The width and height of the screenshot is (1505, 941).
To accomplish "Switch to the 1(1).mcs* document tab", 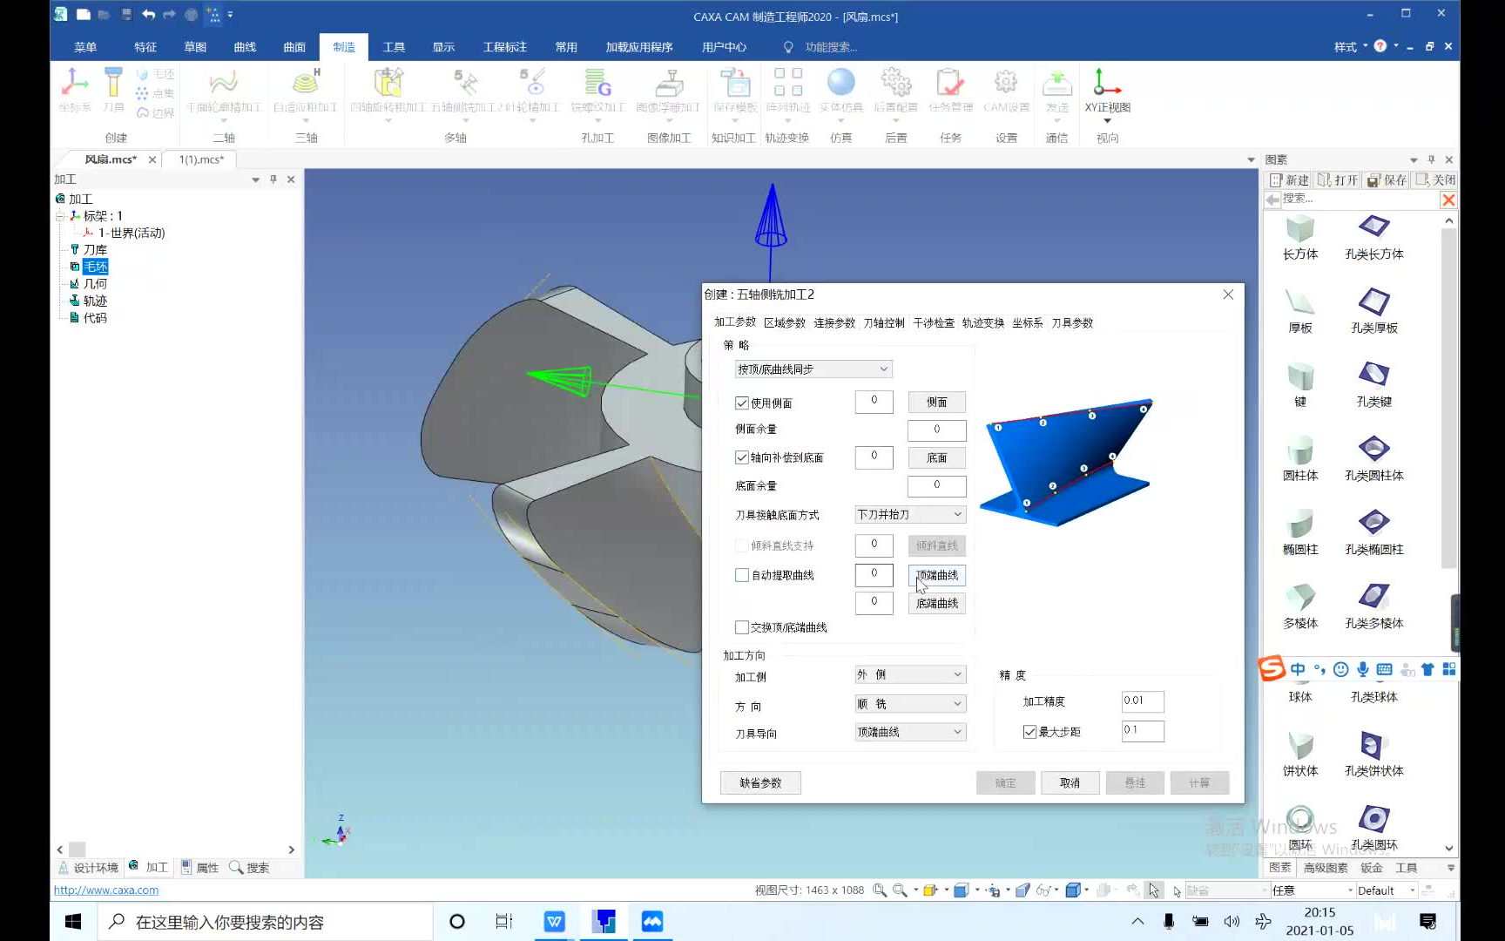I will (x=201, y=159).
